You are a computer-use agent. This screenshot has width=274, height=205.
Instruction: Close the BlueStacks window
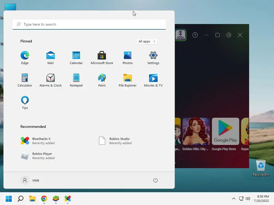pyautogui.click(x=240, y=35)
